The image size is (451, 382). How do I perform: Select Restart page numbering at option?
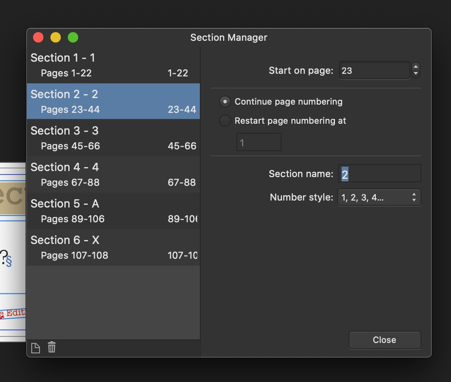(225, 121)
